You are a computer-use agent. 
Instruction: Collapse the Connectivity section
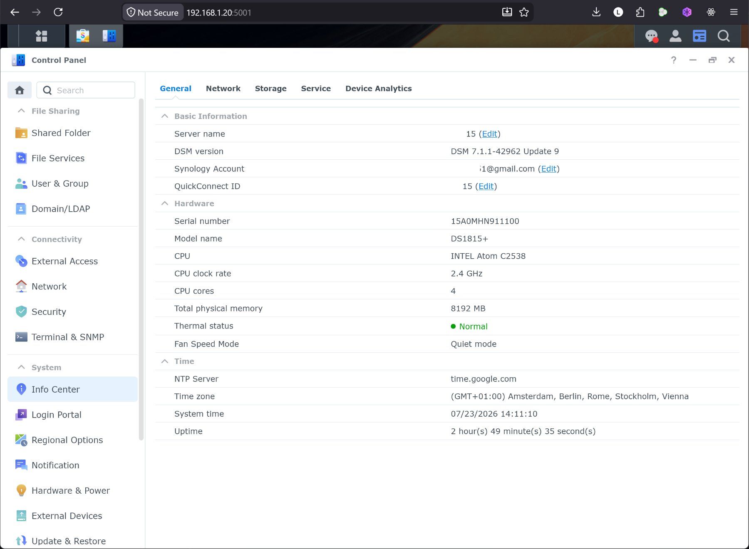coord(21,239)
